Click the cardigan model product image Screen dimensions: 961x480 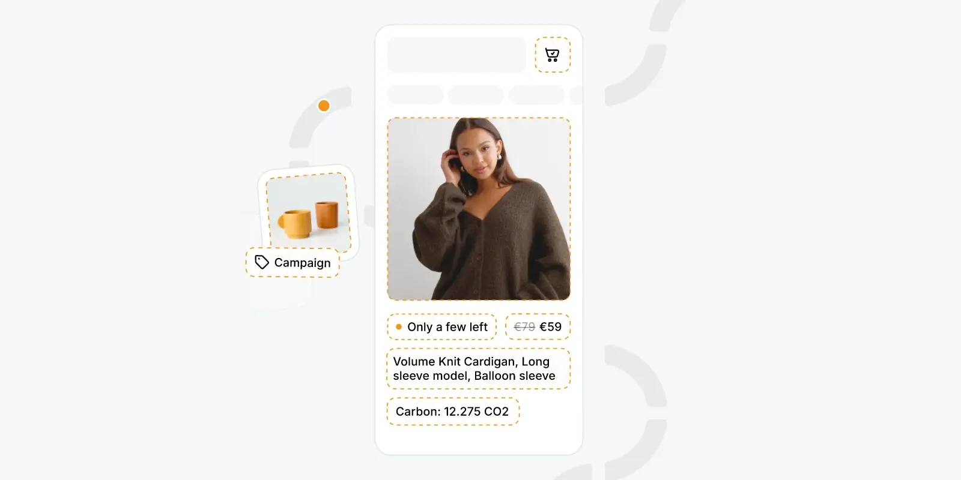click(x=479, y=209)
